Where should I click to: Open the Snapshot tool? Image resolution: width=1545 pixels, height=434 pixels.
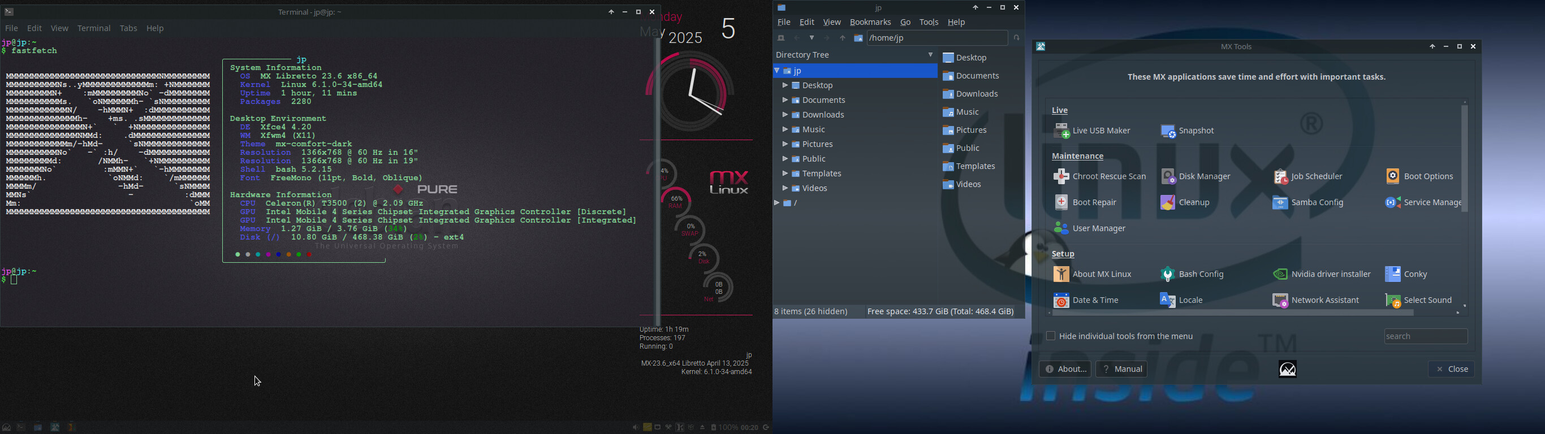[x=1188, y=131]
